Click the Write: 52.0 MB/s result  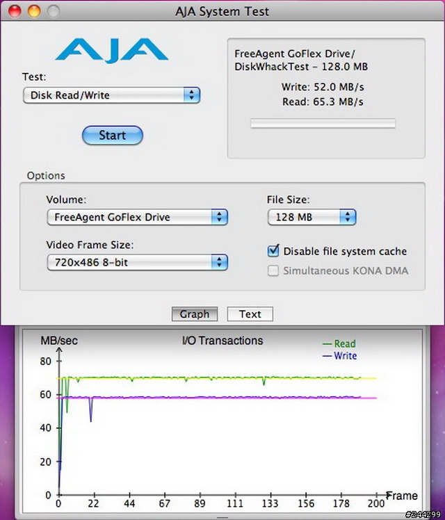click(x=323, y=87)
